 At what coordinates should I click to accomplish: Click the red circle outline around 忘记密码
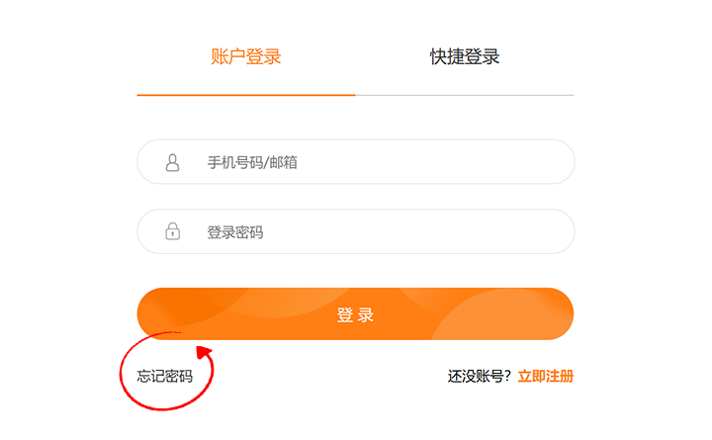pyautogui.click(x=166, y=372)
